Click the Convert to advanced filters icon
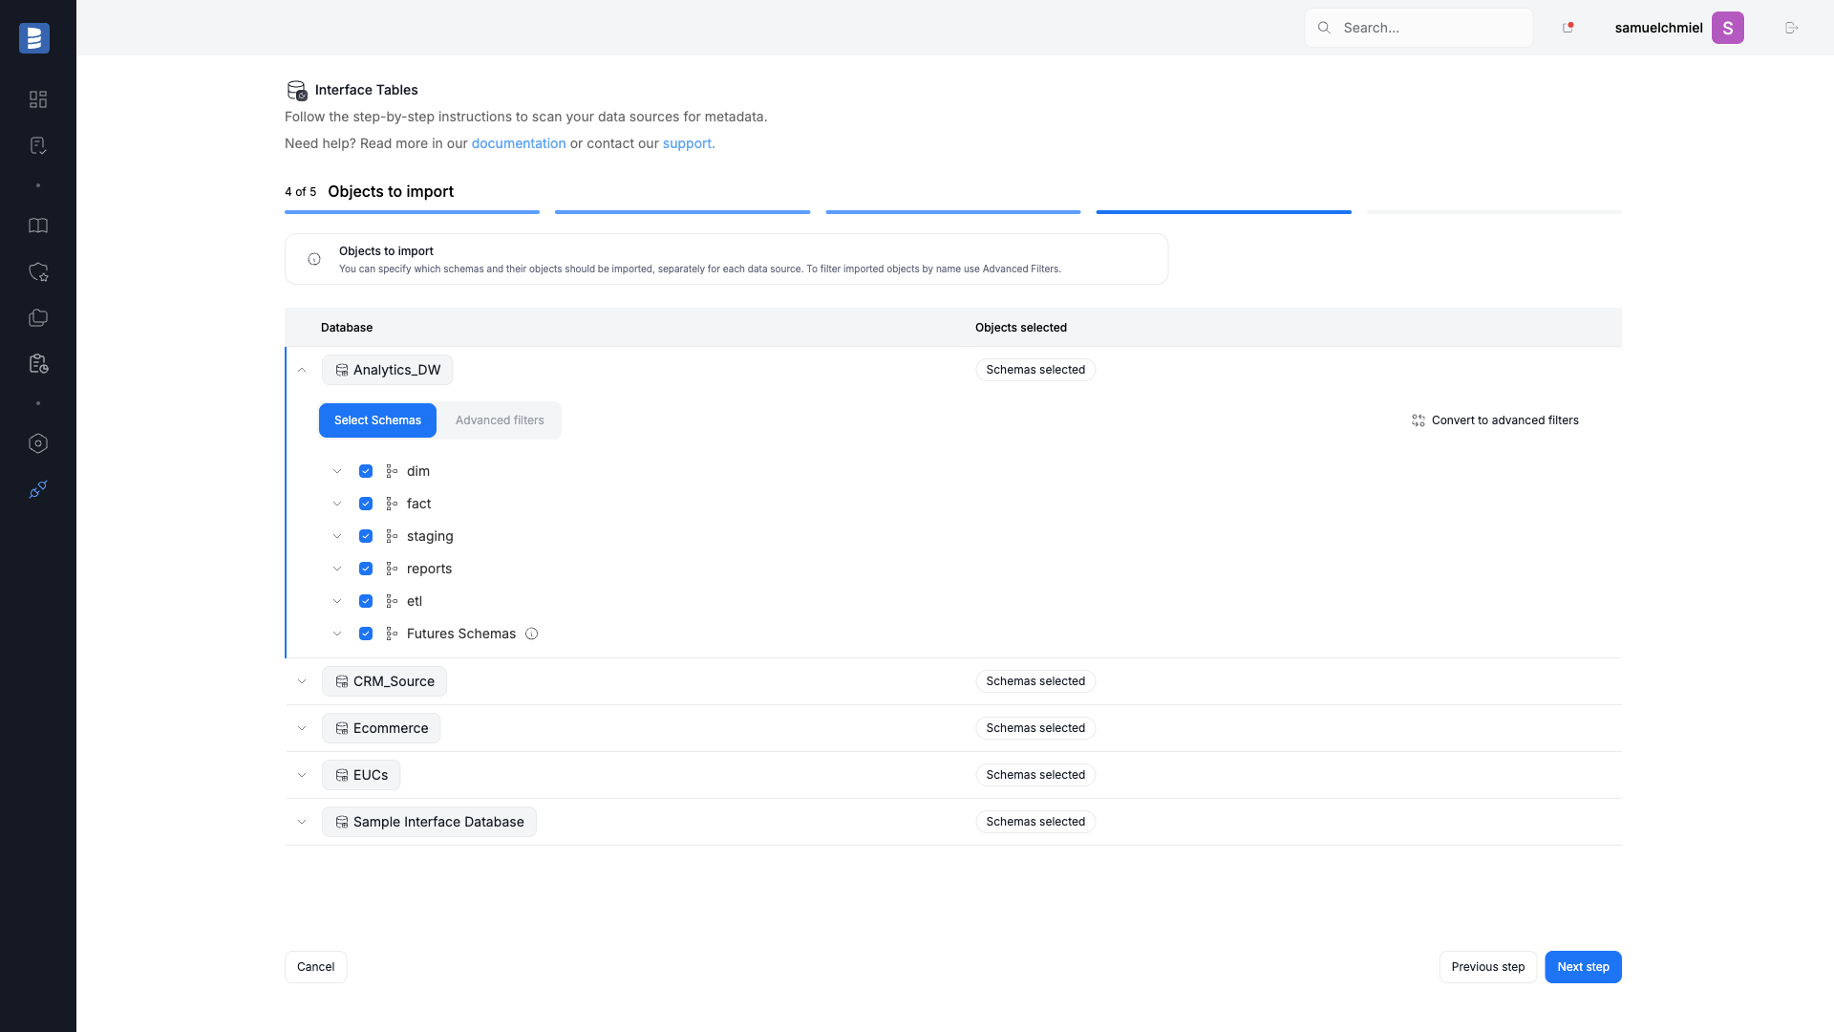Image resolution: width=1834 pixels, height=1032 pixels. click(x=1418, y=420)
